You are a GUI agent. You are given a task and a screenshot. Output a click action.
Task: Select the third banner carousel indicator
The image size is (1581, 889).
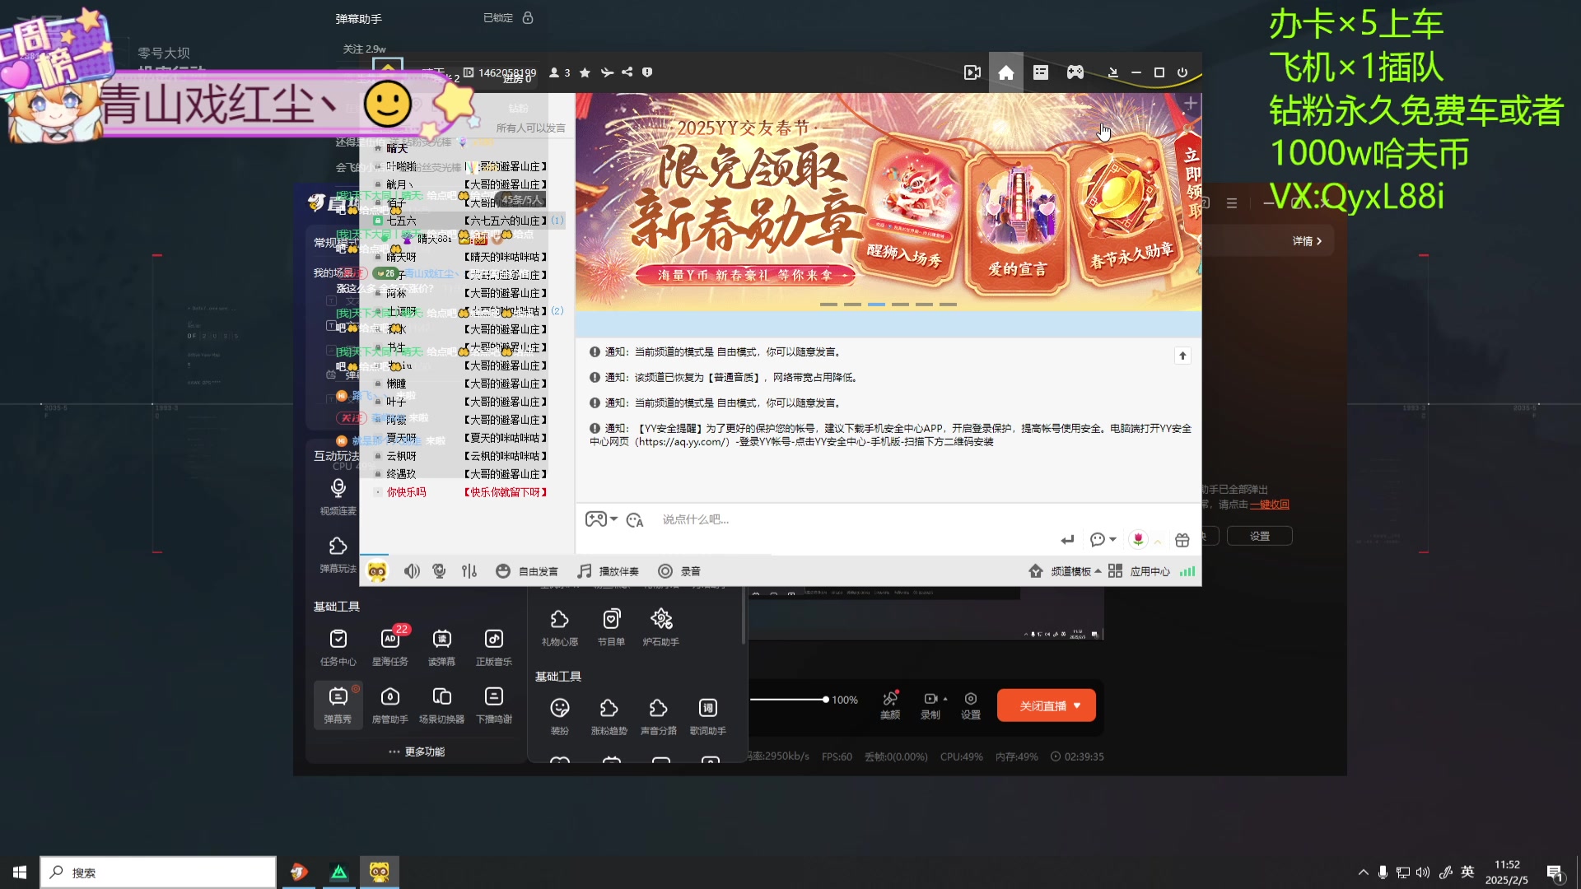click(876, 305)
